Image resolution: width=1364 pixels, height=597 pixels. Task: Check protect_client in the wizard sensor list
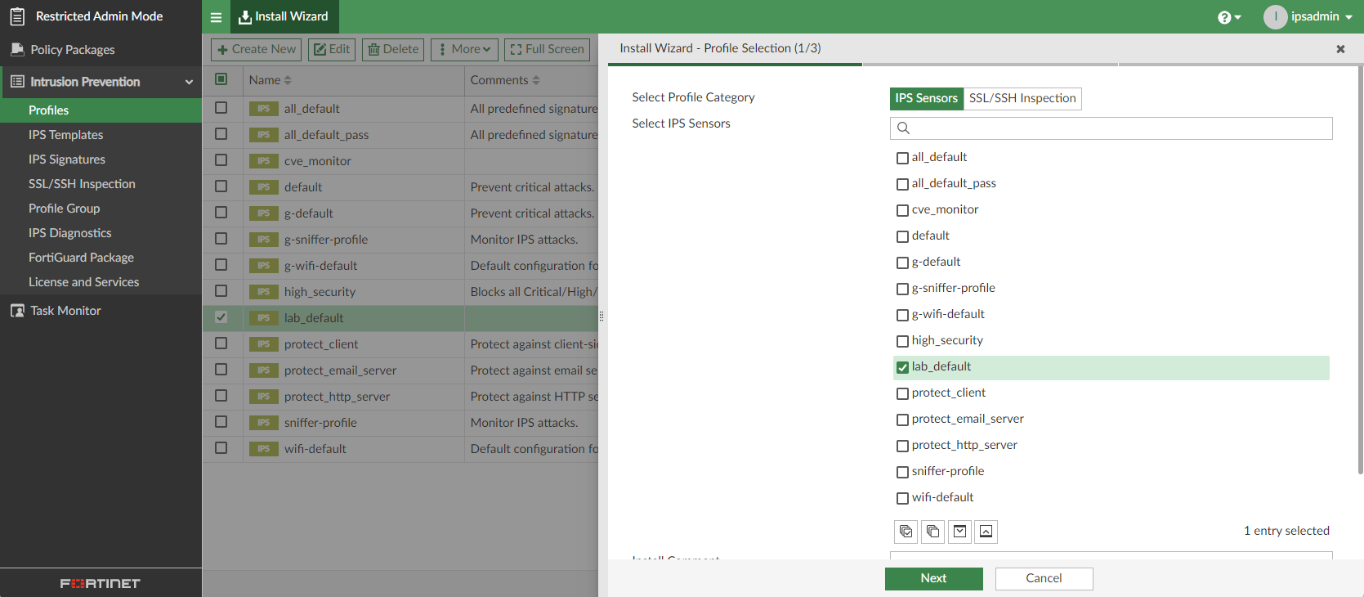point(902,393)
